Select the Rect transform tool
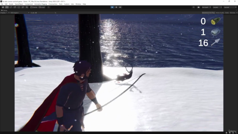This screenshot has width=238, height=134. pos(19,7)
